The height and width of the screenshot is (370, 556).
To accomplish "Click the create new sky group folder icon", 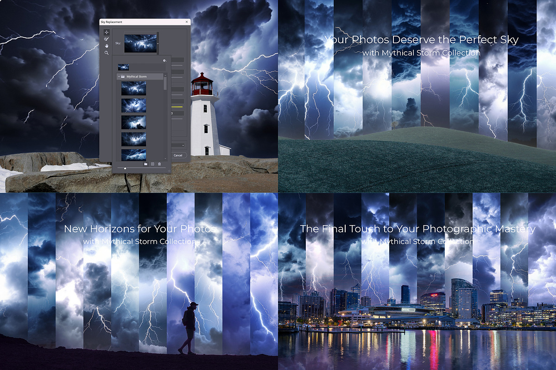I will tap(145, 164).
